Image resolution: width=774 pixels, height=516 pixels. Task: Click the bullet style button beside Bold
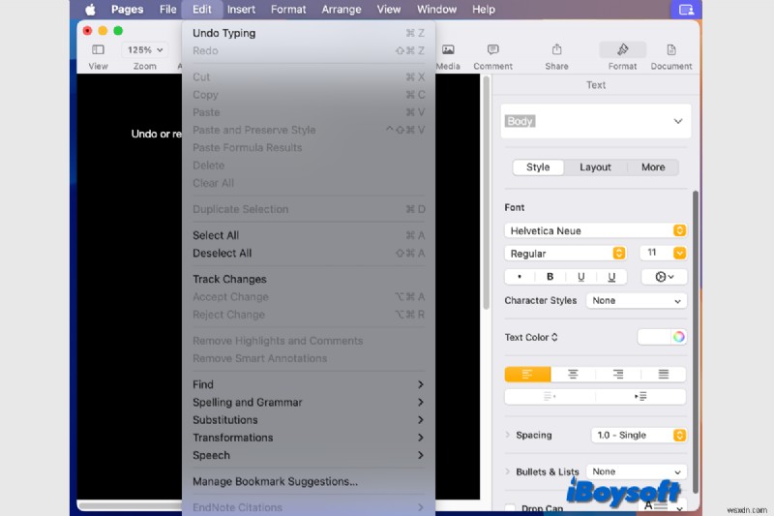pos(520,277)
